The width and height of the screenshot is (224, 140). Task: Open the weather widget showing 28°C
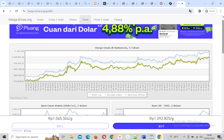pyautogui.click(x=173, y=137)
